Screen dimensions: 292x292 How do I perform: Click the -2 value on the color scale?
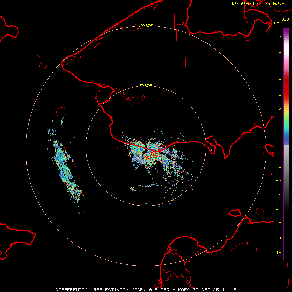pyautogui.click(x=279, y=166)
